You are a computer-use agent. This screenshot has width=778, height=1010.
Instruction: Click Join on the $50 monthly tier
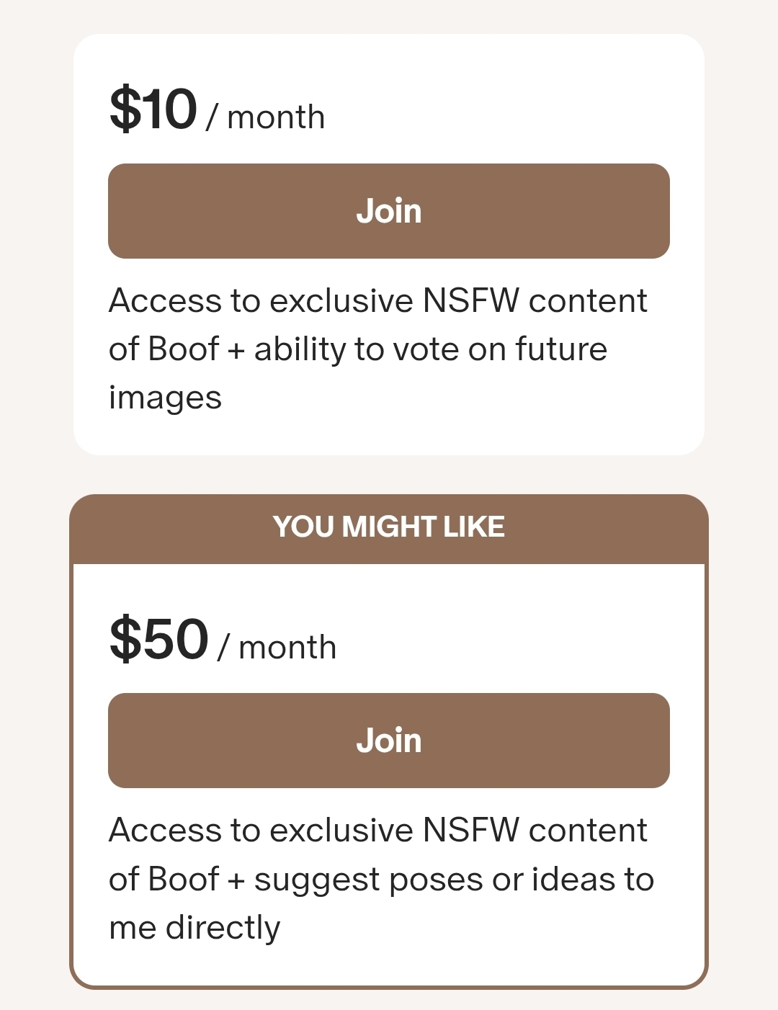click(389, 741)
